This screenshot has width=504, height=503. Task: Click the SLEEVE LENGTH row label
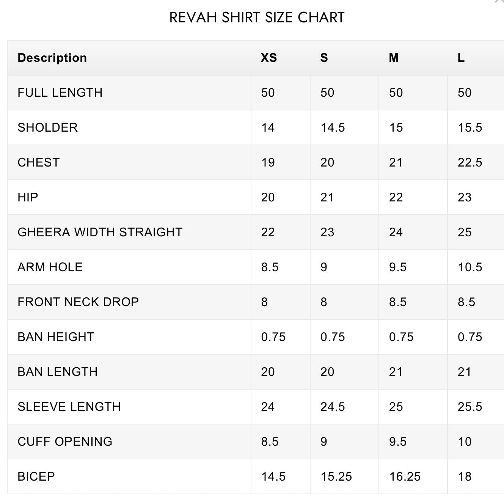pyautogui.click(x=69, y=407)
